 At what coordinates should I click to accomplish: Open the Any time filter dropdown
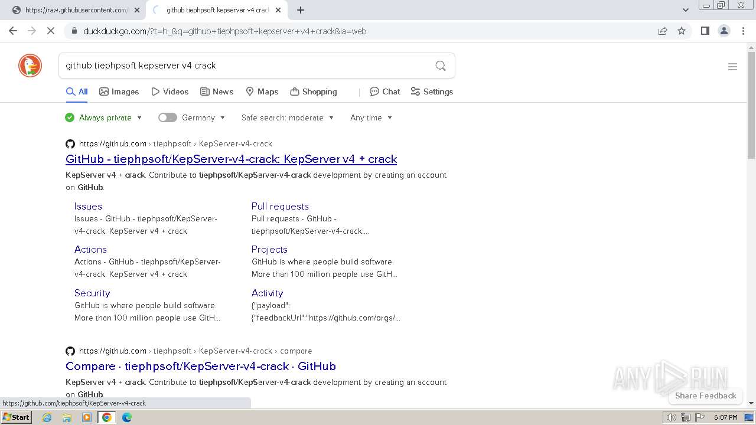click(371, 117)
